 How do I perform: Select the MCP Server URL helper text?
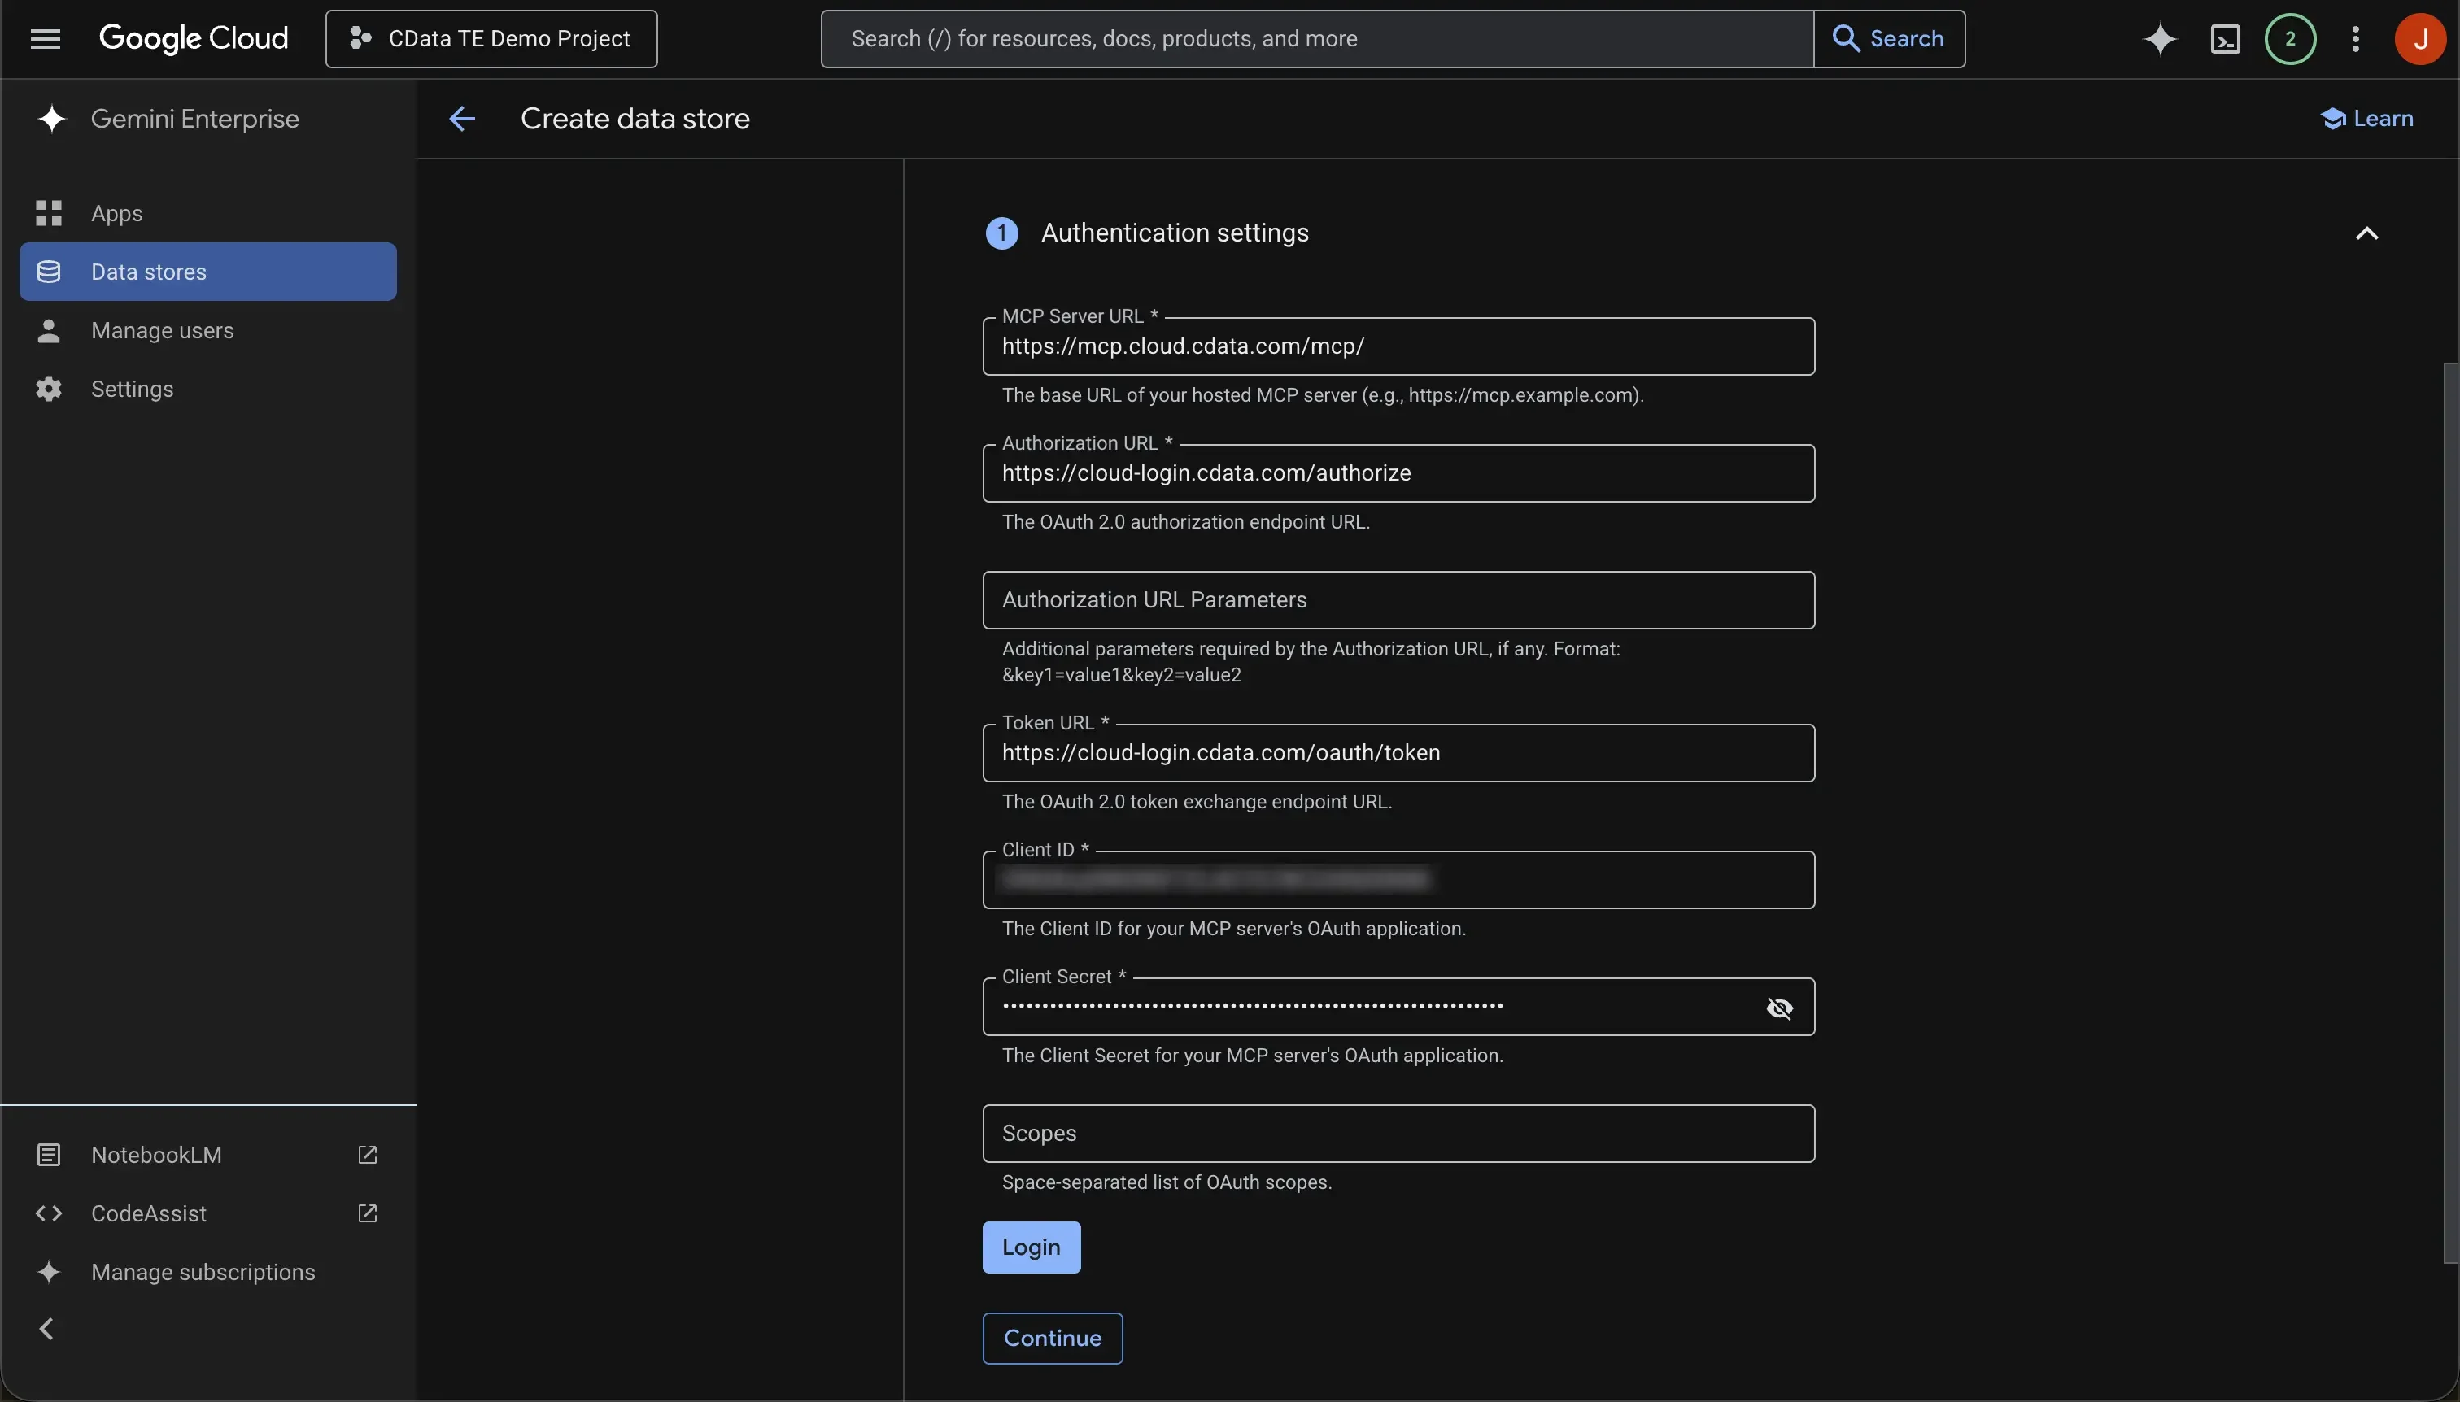(1323, 394)
